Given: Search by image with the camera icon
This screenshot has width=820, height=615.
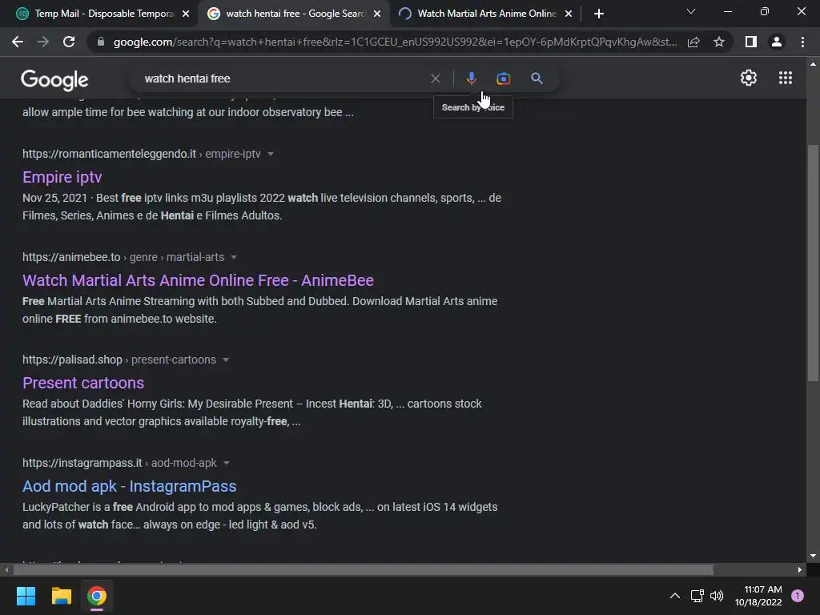Looking at the screenshot, I should point(504,78).
